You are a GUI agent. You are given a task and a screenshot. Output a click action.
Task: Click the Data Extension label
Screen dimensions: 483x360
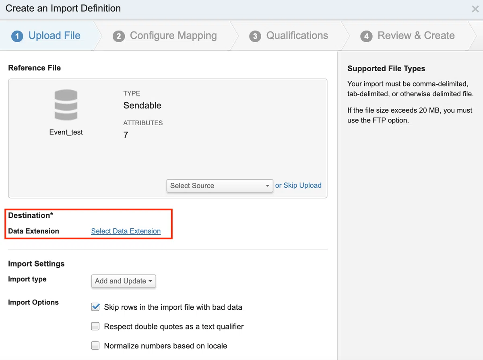34,231
